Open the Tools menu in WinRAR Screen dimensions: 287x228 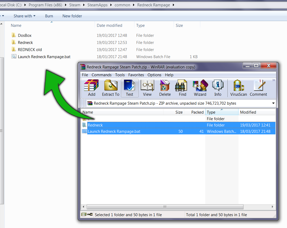point(120,75)
